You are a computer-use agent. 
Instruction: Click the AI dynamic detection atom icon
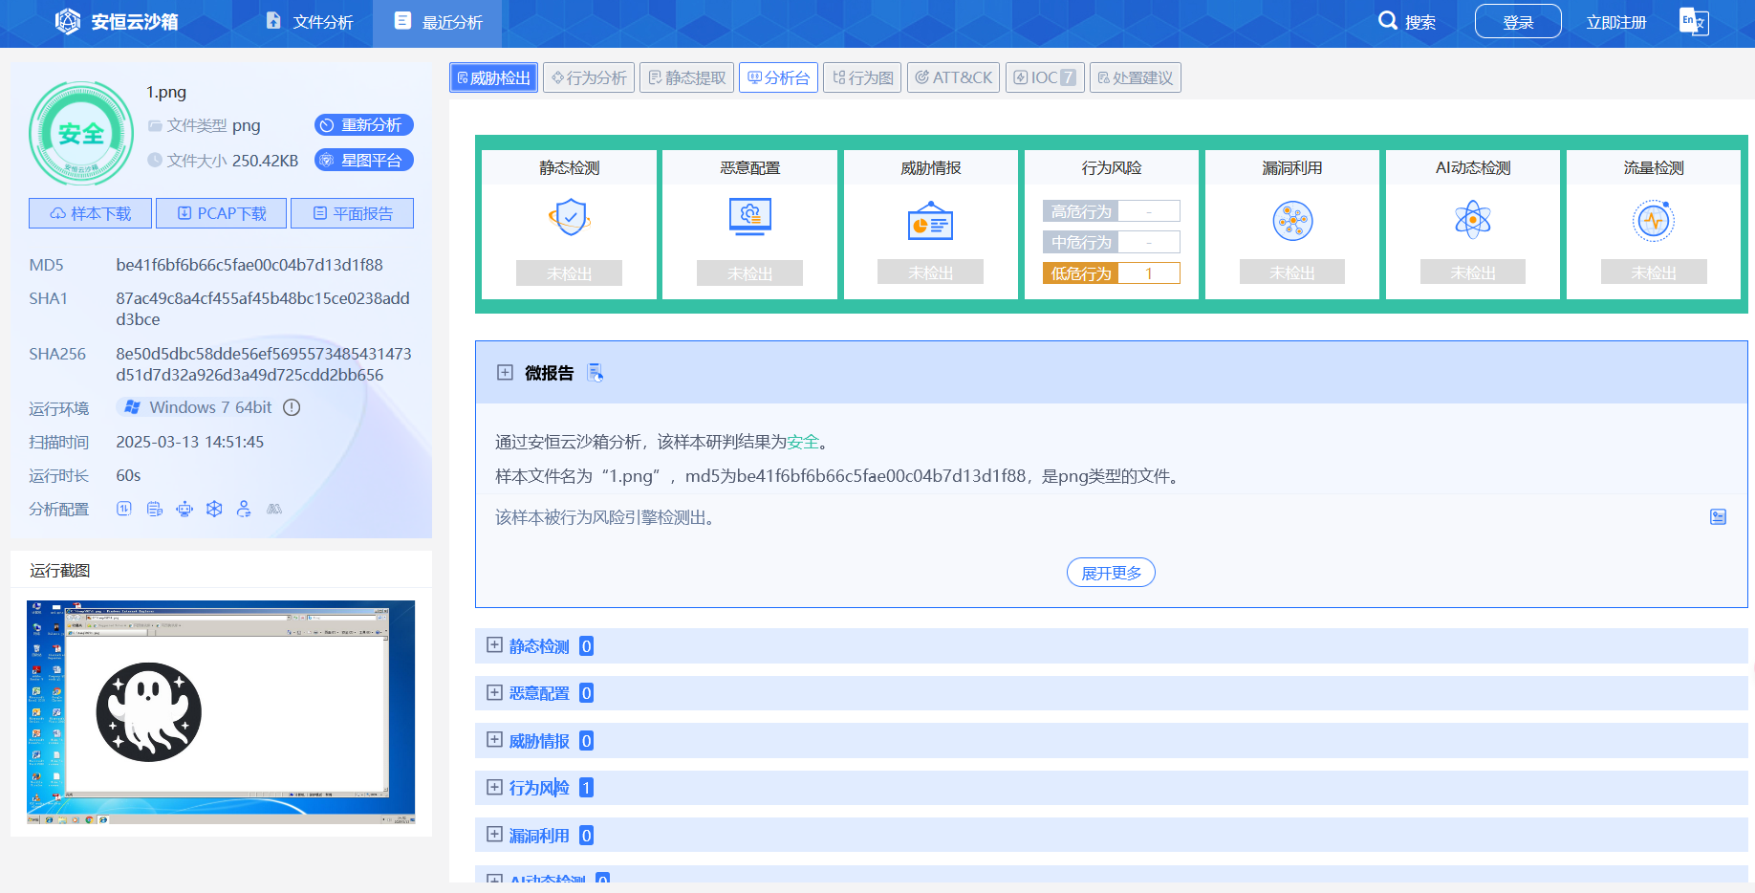point(1472,220)
